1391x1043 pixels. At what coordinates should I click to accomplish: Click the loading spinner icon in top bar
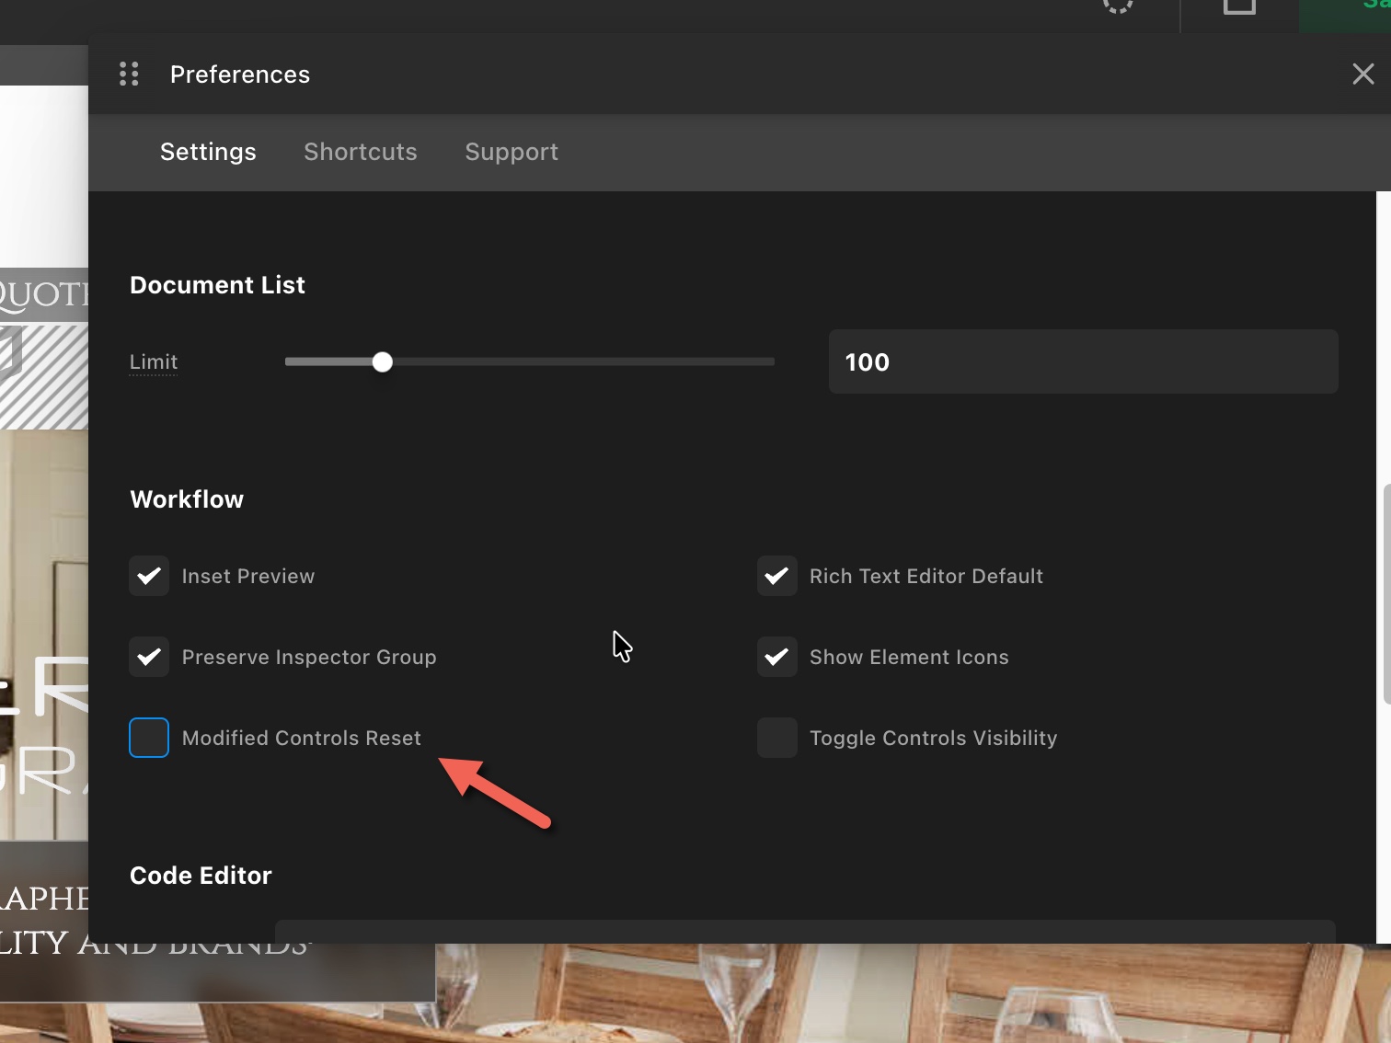coord(1118,4)
